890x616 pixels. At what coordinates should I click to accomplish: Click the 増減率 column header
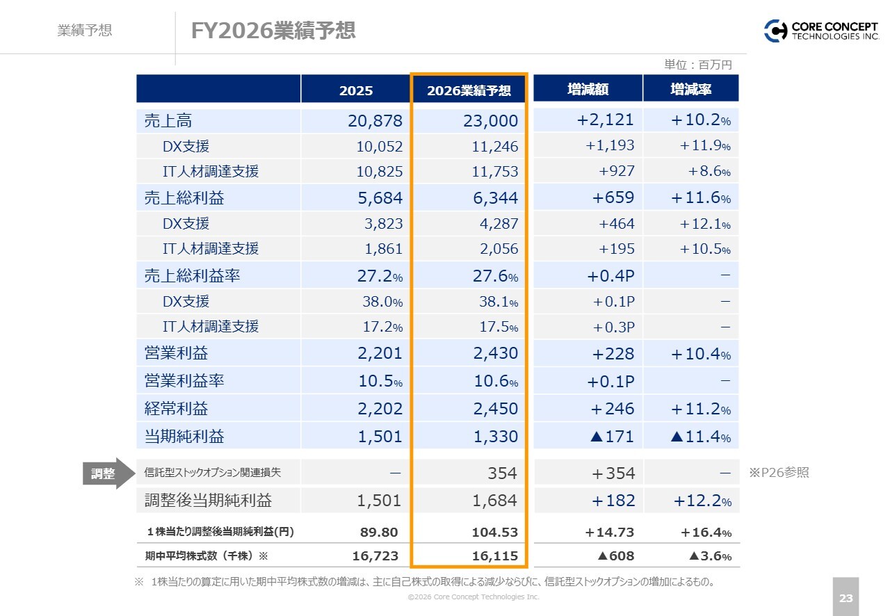coord(690,89)
